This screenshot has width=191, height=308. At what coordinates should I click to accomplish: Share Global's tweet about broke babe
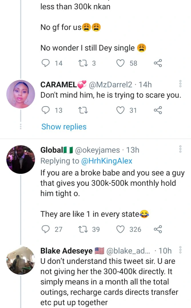[x=158, y=229]
